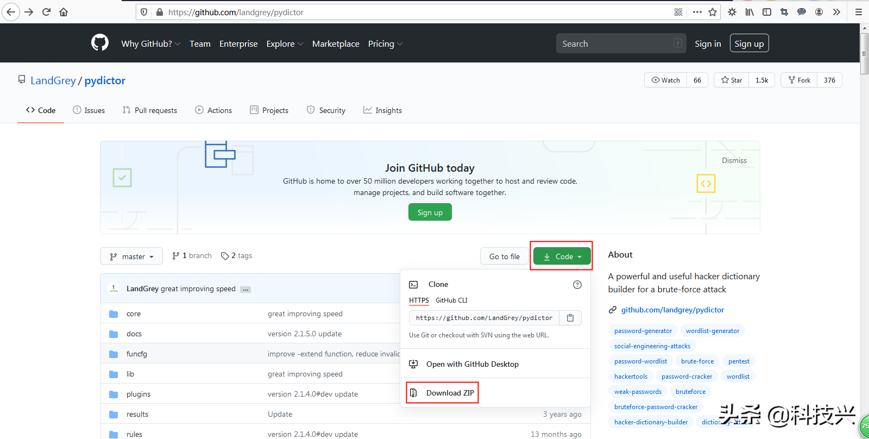Screen dimensions: 869x439
Task: Dismiss the Join GitHub today banner
Action: tap(734, 161)
